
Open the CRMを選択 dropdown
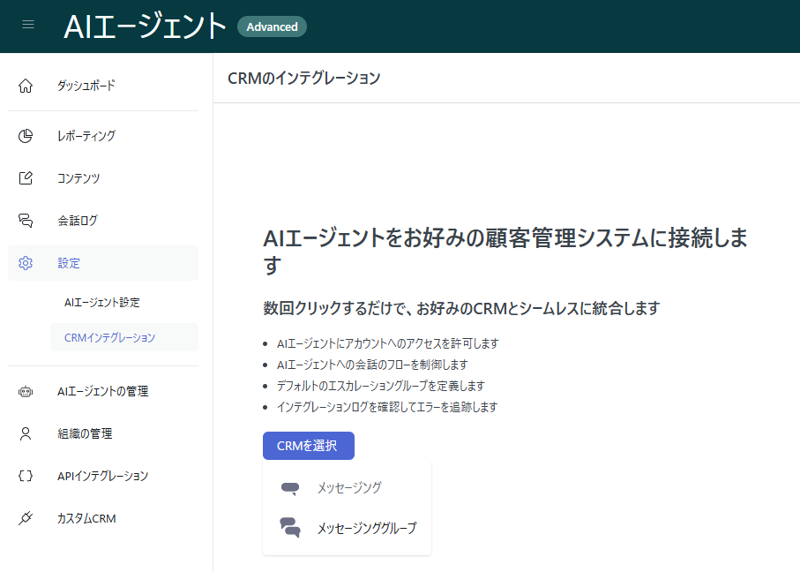[x=308, y=446]
